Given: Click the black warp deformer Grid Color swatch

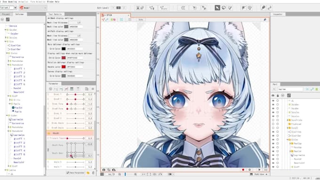Looking at the screenshot, I should click(64, 49).
